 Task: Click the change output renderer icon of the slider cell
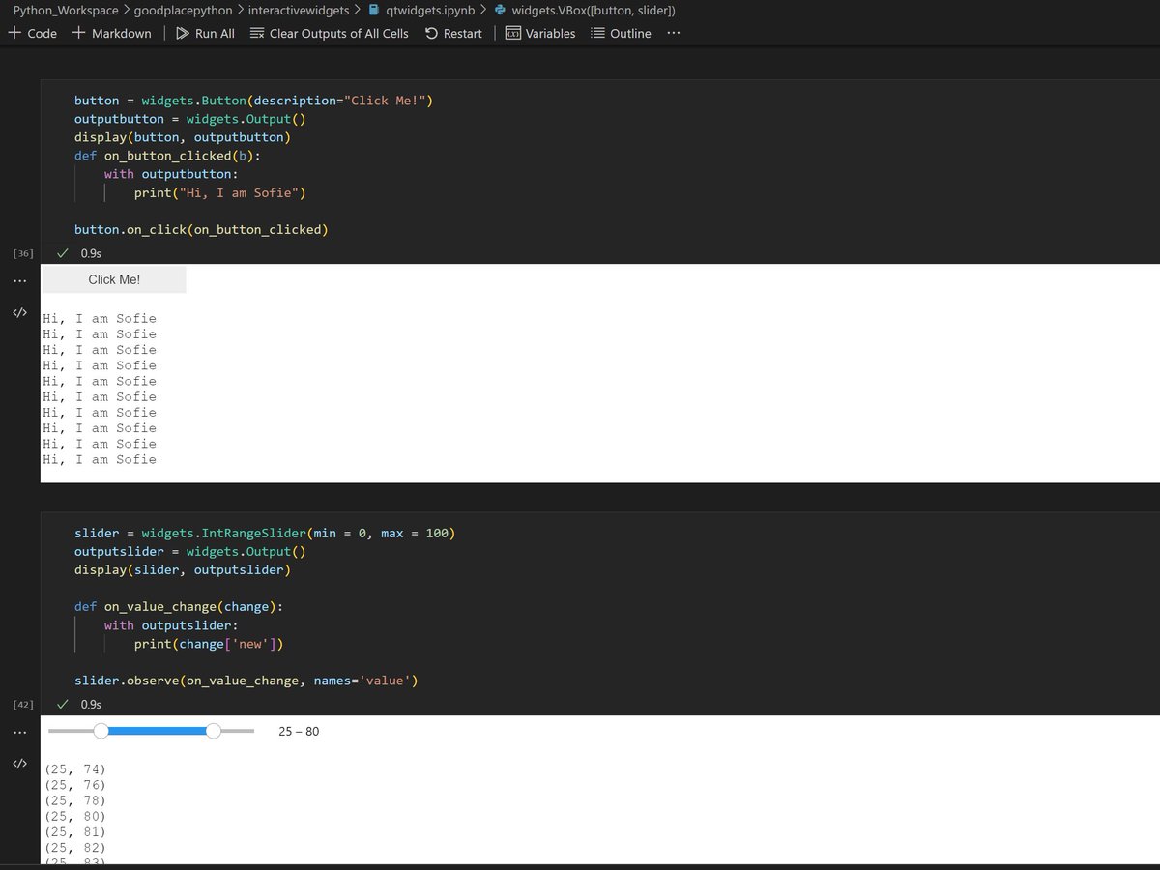coord(19,763)
